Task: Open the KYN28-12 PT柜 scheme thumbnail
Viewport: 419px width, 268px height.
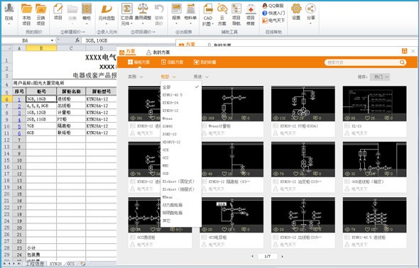Action: [x=303, y=104]
